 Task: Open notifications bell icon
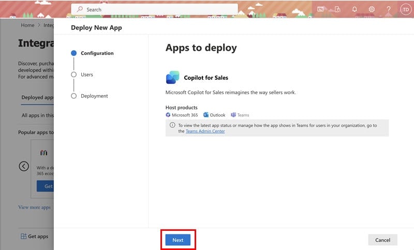(x=354, y=9)
